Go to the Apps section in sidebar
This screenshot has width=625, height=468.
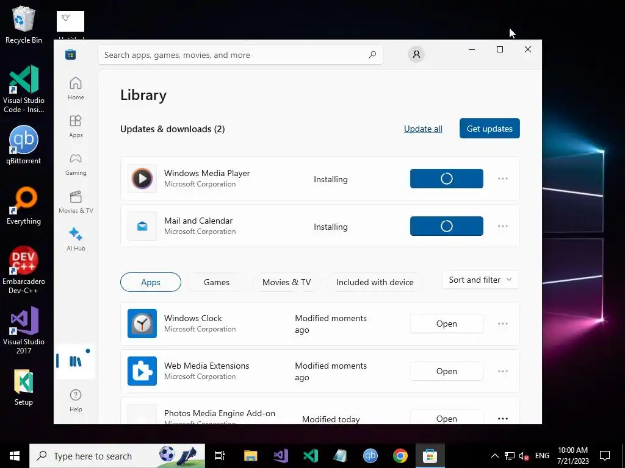click(76, 126)
